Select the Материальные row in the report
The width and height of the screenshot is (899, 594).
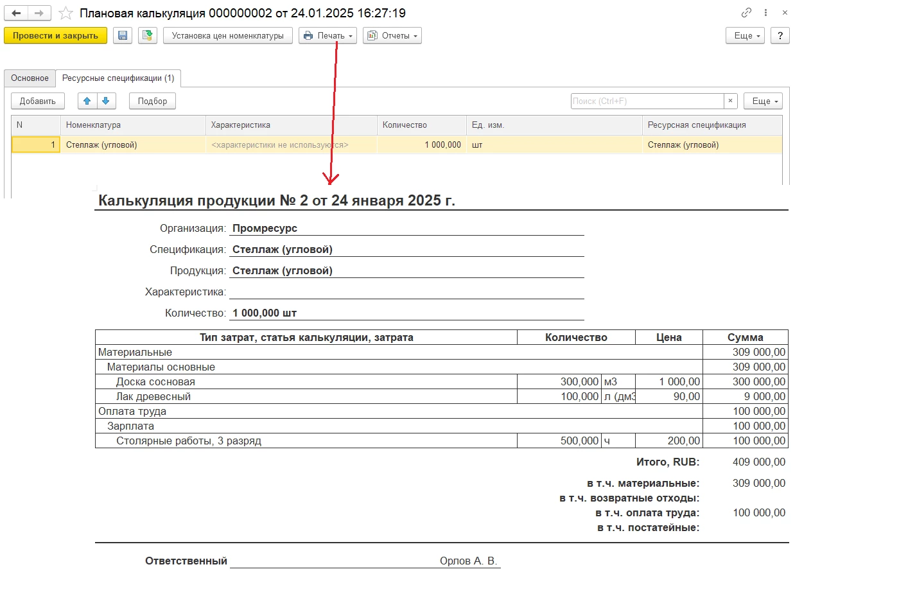(x=399, y=352)
